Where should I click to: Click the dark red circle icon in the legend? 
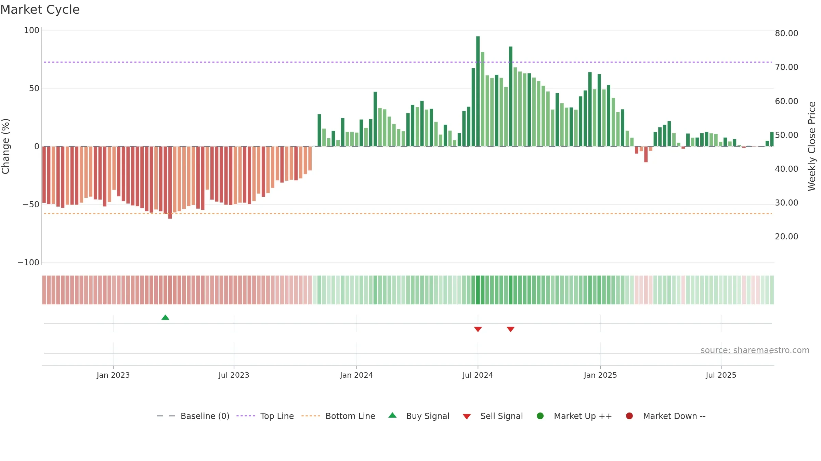629,416
